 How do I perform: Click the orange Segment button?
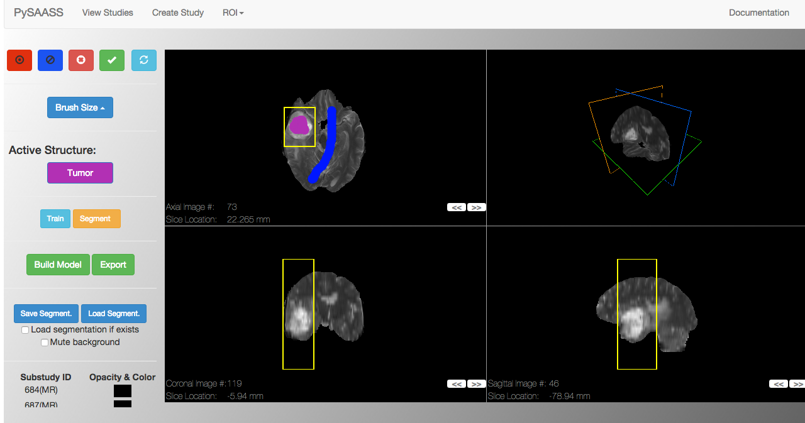coord(96,219)
